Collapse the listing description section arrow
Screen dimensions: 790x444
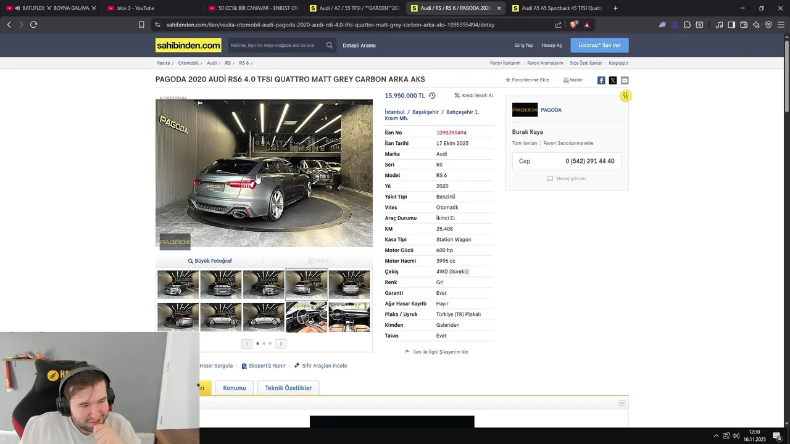622,403
